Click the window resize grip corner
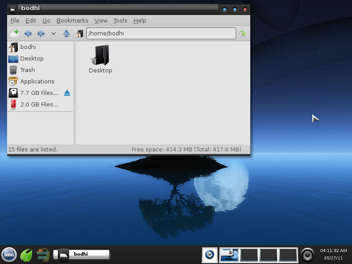This screenshot has width=352, height=264. [247, 151]
